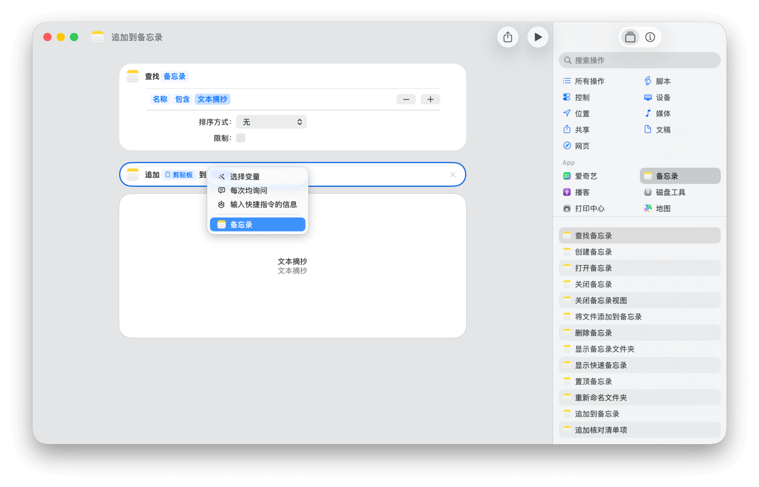This screenshot has height=487, width=759.
Task: Click the search actions field
Action: pyautogui.click(x=639, y=60)
